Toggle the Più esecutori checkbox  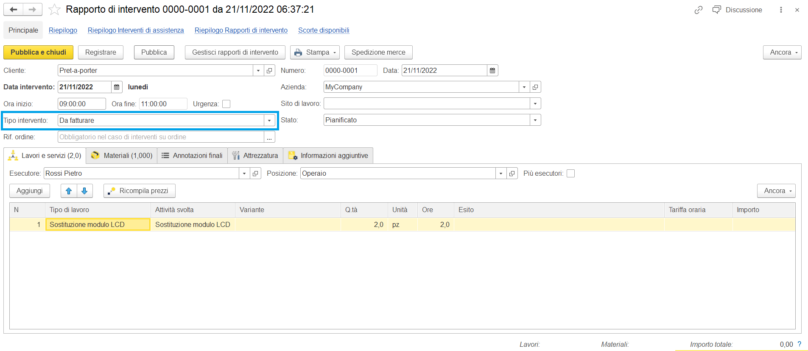coord(571,173)
